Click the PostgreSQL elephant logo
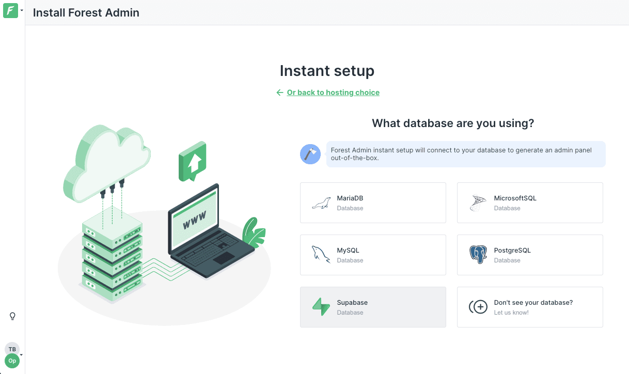629x374 pixels. click(478, 255)
